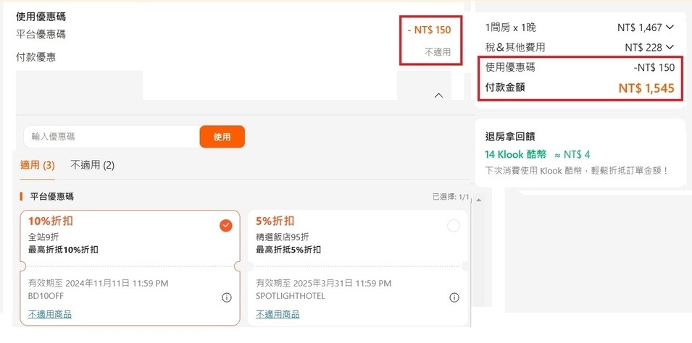
Task: Expand the 1間房 x 1晚 price breakdown
Action: coord(670,27)
